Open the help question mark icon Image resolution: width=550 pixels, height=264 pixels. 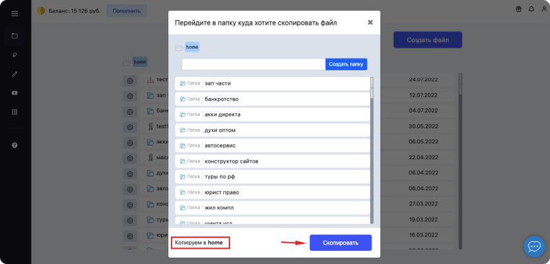click(14, 145)
